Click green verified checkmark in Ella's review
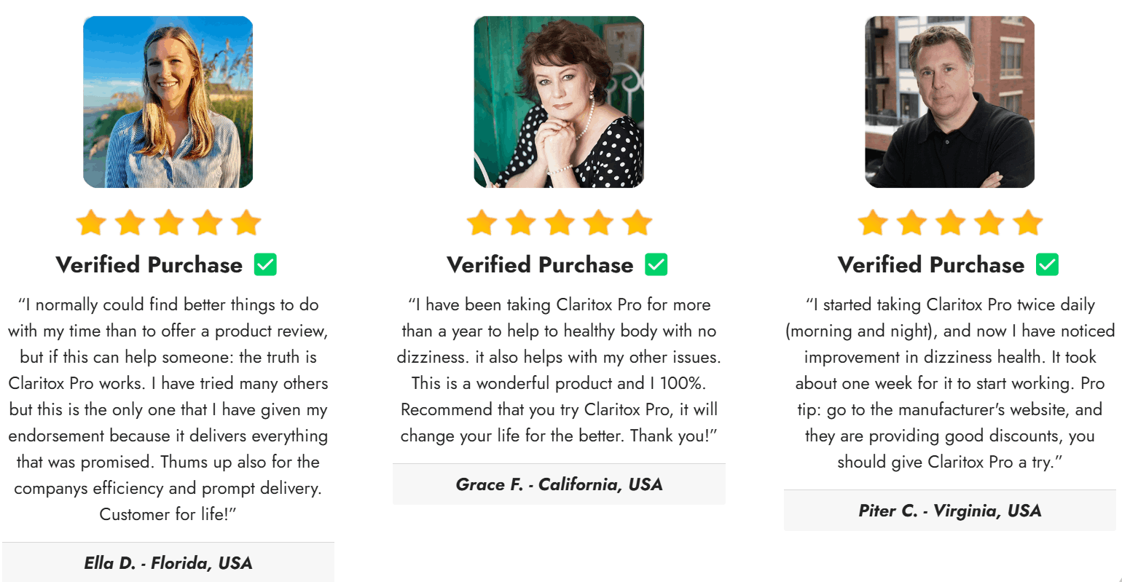 point(265,264)
